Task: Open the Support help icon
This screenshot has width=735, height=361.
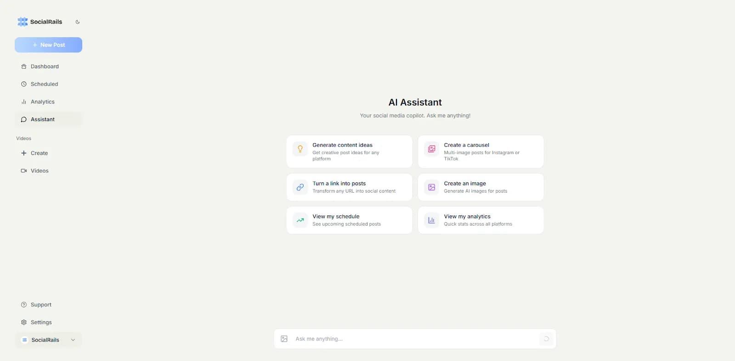Action: click(23, 304)
